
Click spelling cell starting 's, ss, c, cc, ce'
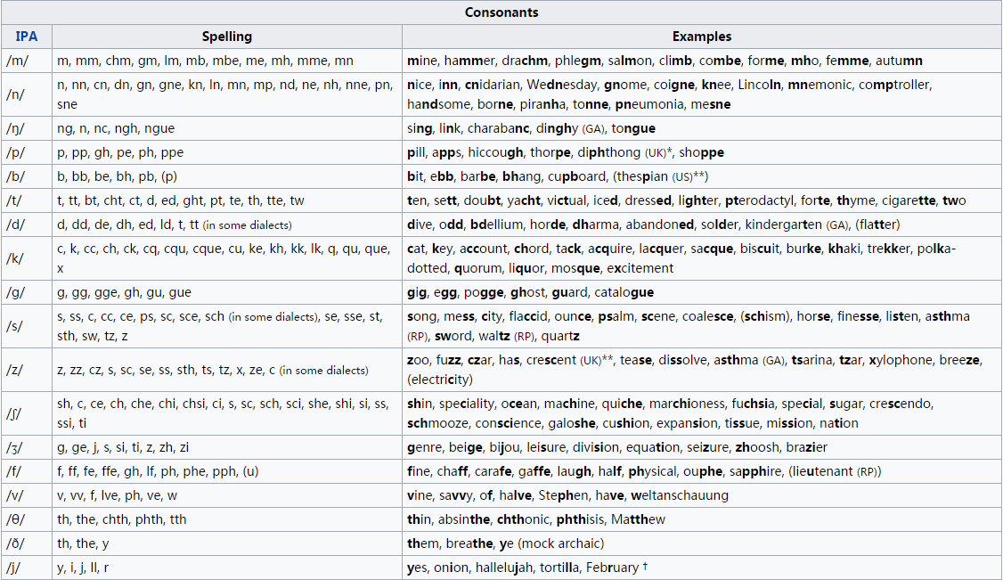pyautogui.click(x=227, y=326)
